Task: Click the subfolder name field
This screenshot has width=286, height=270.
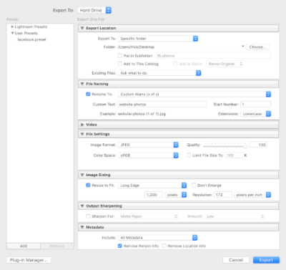Action: [x=214, y=56]
